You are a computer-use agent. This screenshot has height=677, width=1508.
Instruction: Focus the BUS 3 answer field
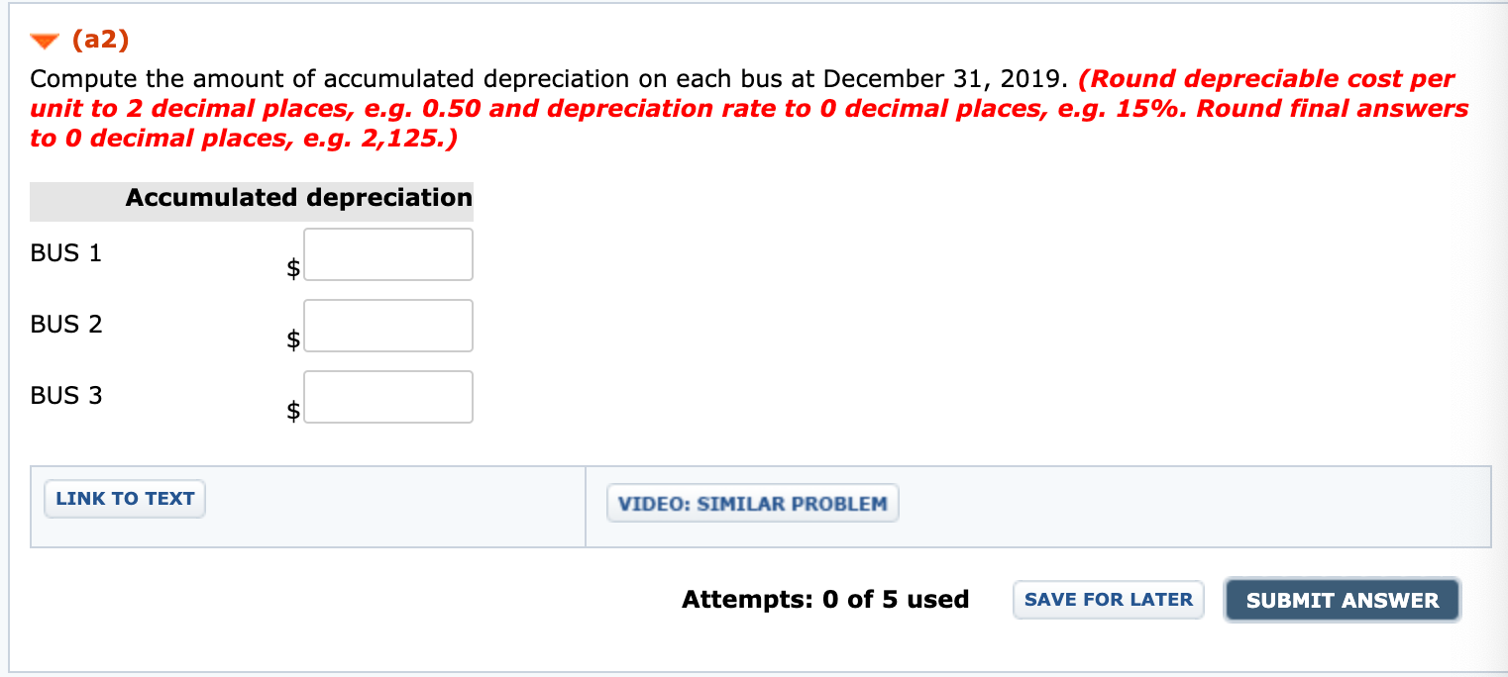point(387,396)
